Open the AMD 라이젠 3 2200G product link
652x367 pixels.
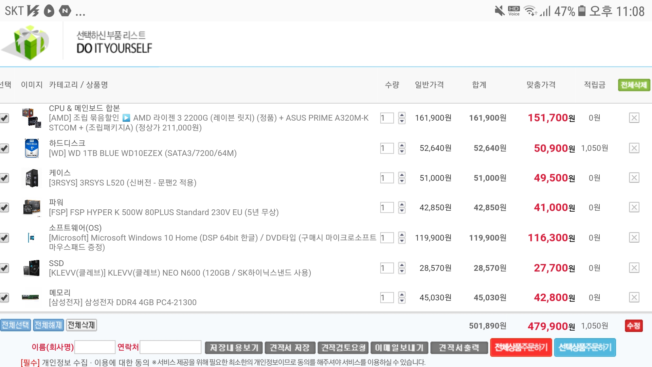209,123
